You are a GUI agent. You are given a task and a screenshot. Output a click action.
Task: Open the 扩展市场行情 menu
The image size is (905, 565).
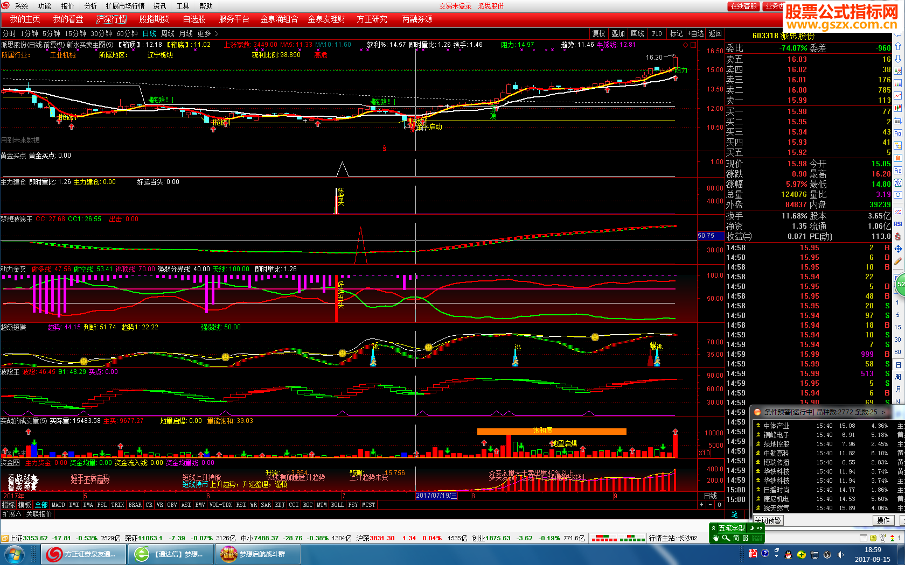pyautogui.click(x=125, y=6)
